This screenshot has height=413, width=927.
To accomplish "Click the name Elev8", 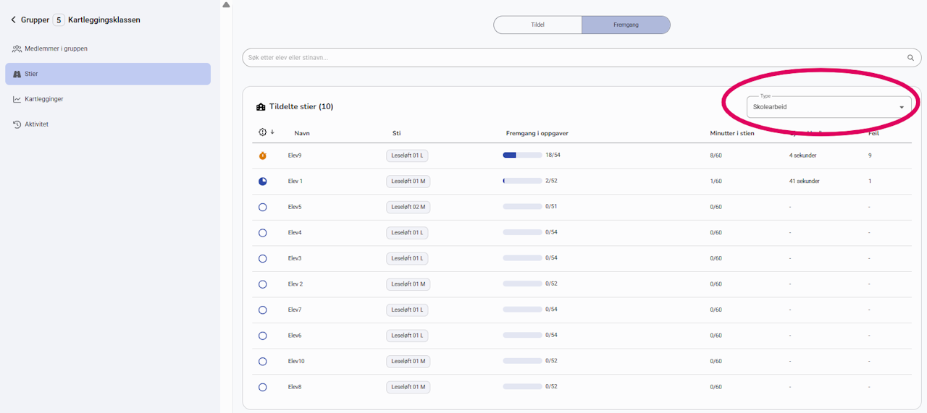I will 295,387.
